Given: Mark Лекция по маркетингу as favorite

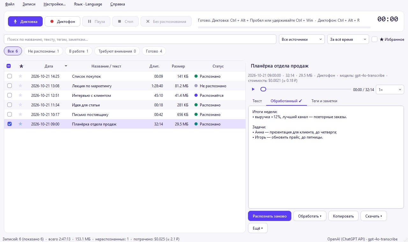Looking at the screenshot, I should (x=21, y=86).
